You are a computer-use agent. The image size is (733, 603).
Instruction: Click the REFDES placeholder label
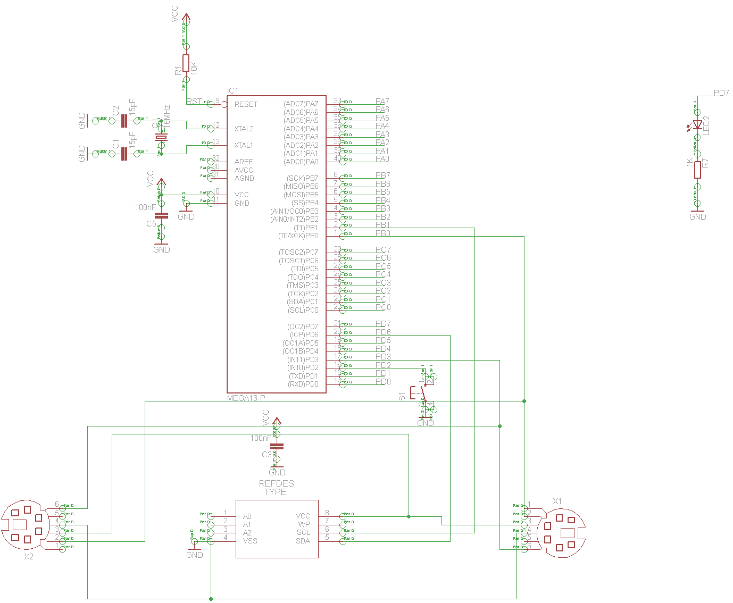276,483
